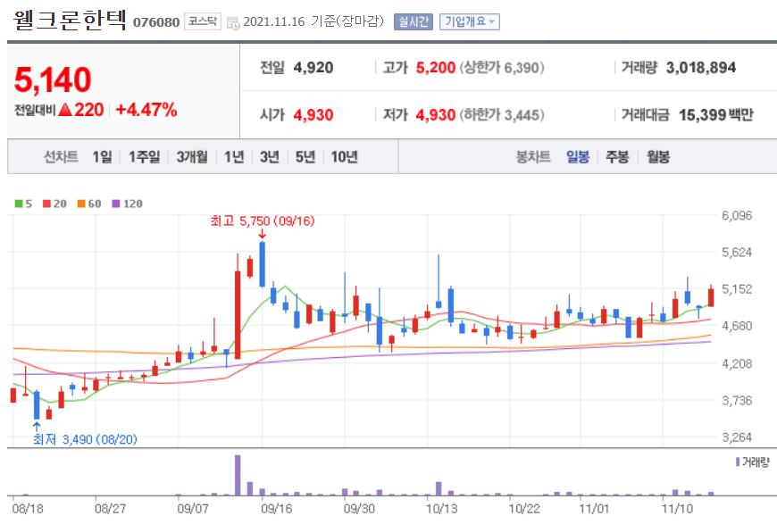Select the 3개월 line chart tab

point(192,157)
